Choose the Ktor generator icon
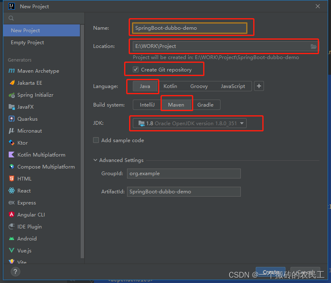 click(12, 143)
